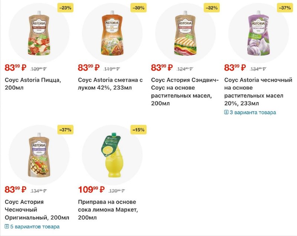Click the Астория Сэндвич-Соус product picture
Viewport: 297px width, 236px height.
[x=185, y=33]
